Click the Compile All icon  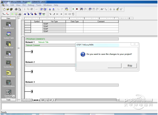[45, 9]
